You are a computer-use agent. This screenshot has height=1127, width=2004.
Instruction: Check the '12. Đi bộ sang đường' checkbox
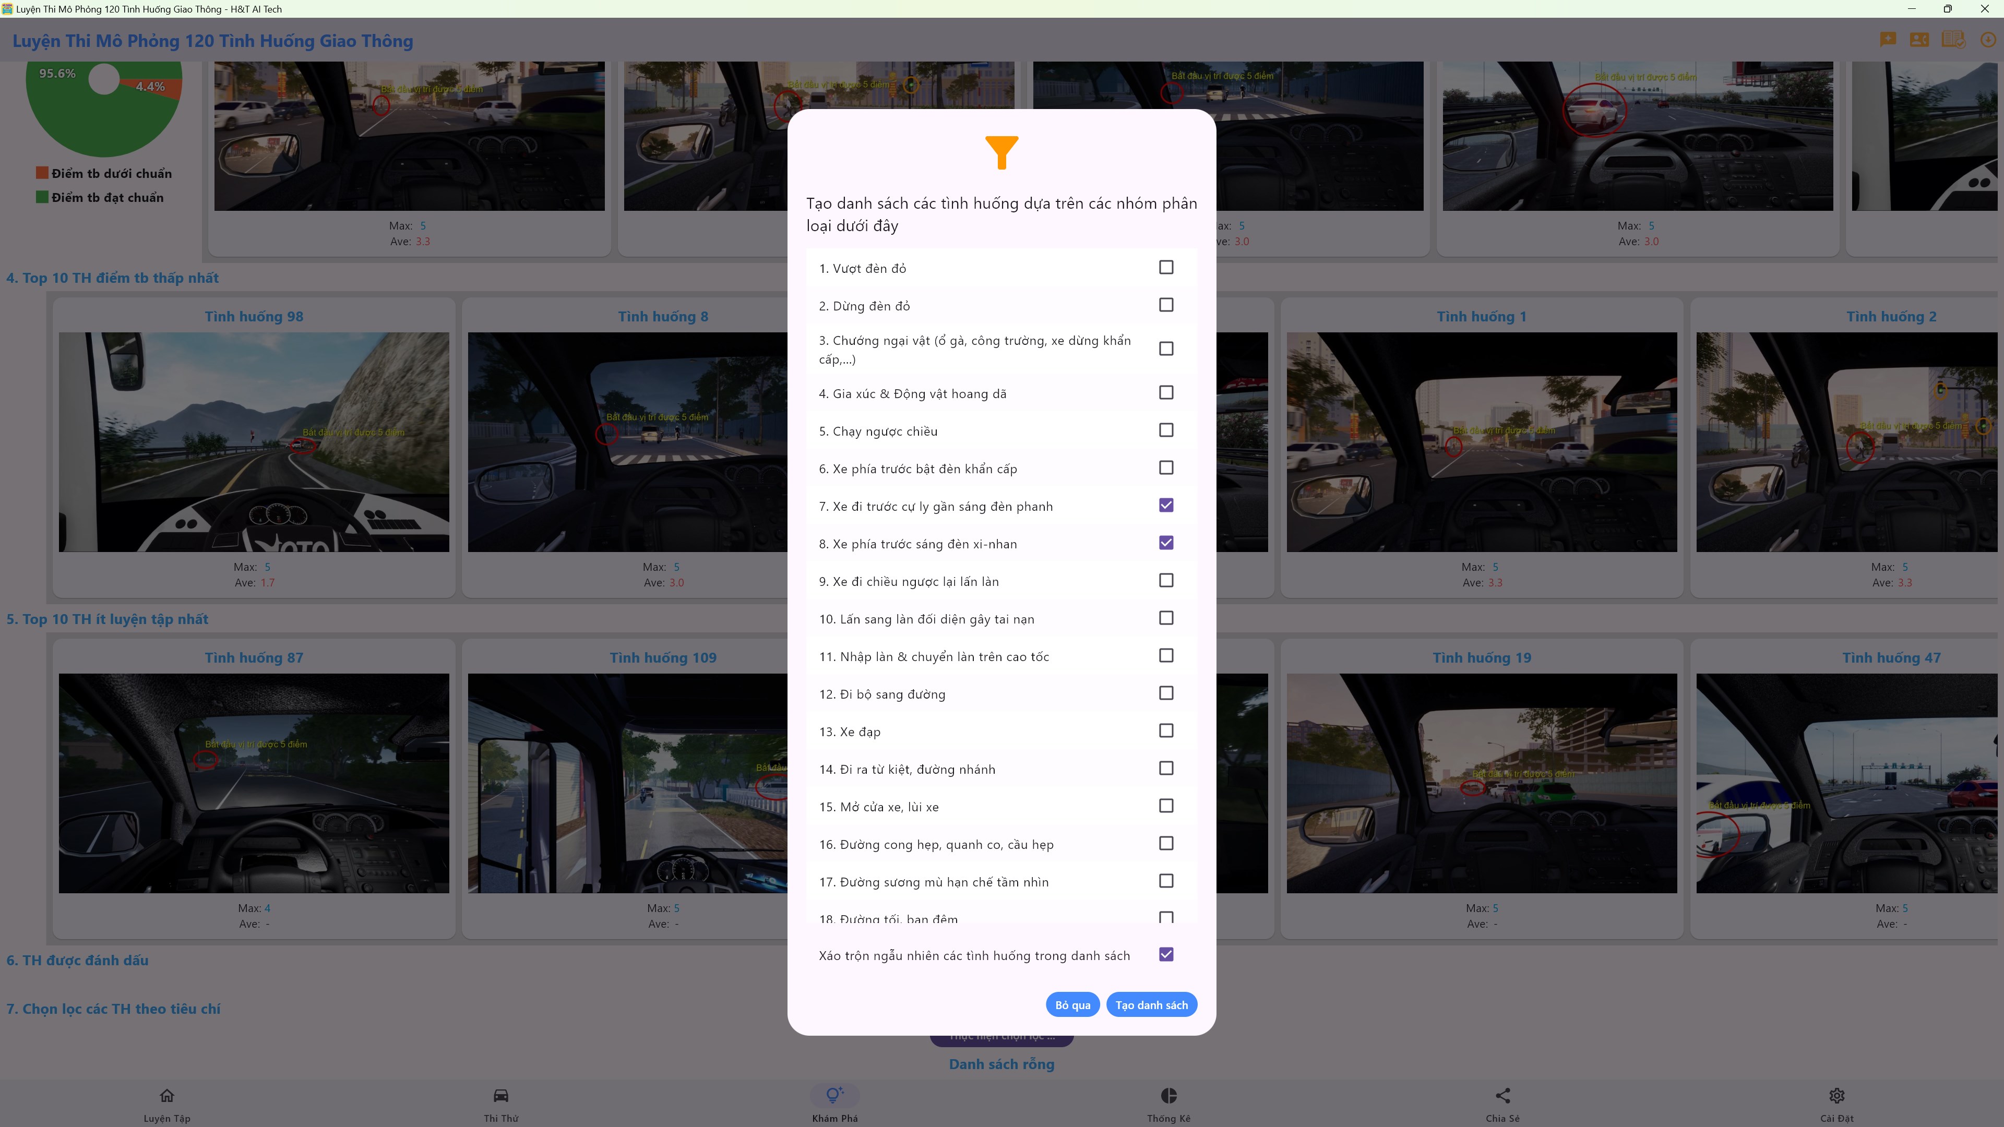tap(1166, 693)
